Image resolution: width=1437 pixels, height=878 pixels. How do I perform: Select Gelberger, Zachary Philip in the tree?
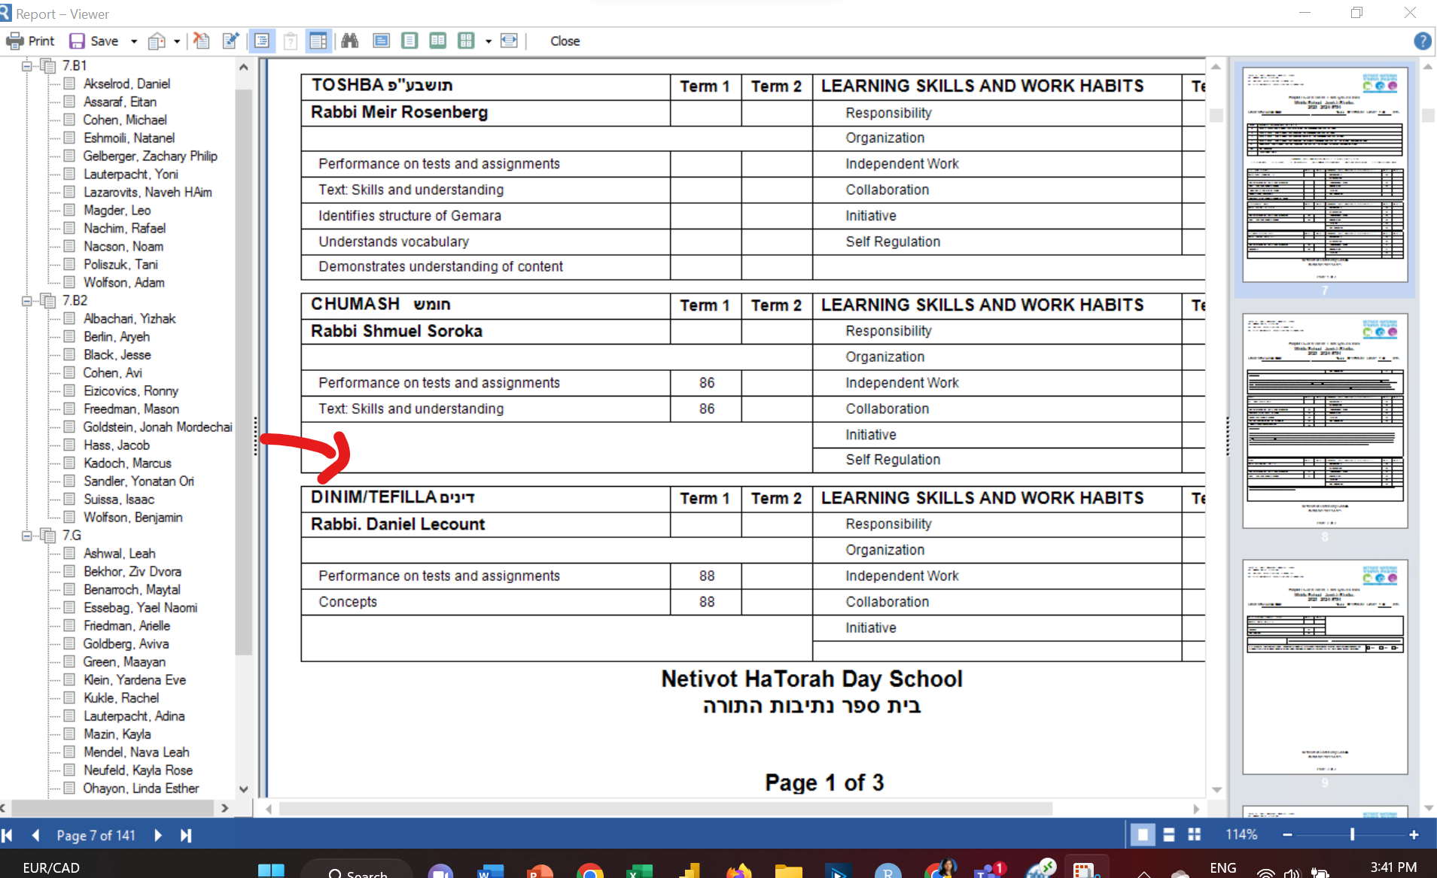click(150, 156)
